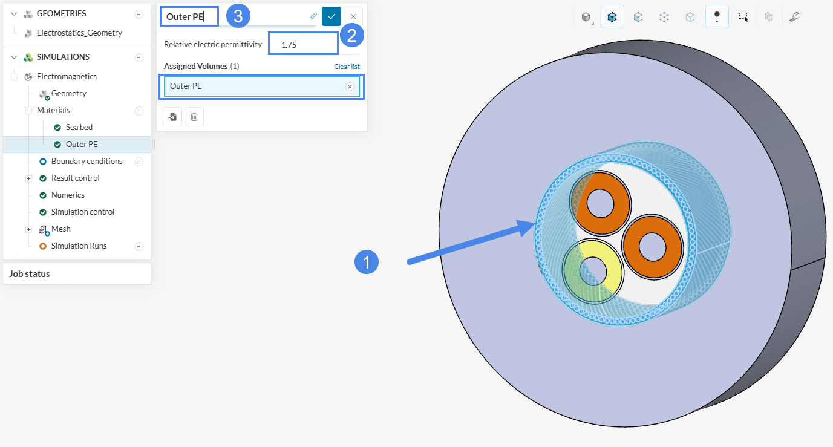Image resolution: width=833 pixels, height=447 pixels.
Task: Click the pencil edit name icon
Action: tap(313, 16)
